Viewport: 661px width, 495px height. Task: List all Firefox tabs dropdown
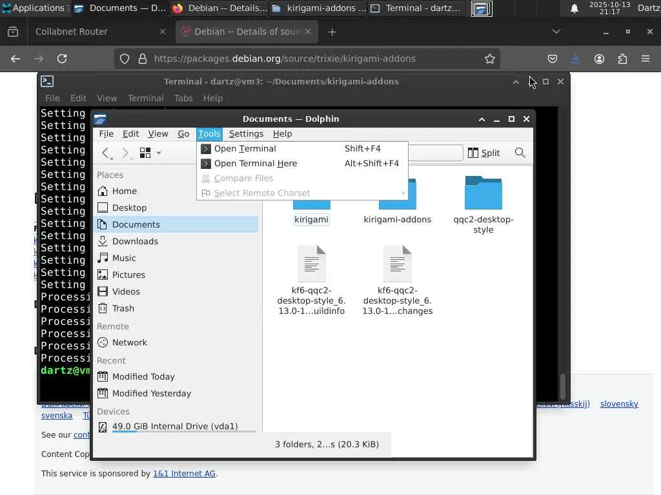(556, 32)
